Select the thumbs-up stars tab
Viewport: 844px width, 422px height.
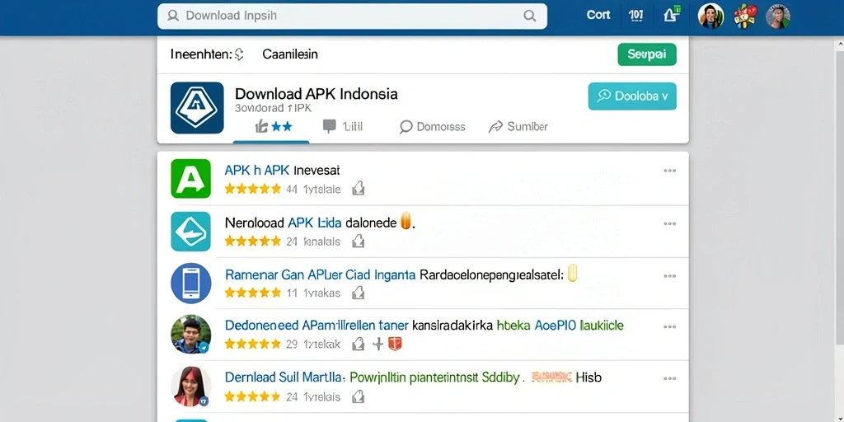pos(273,126)
